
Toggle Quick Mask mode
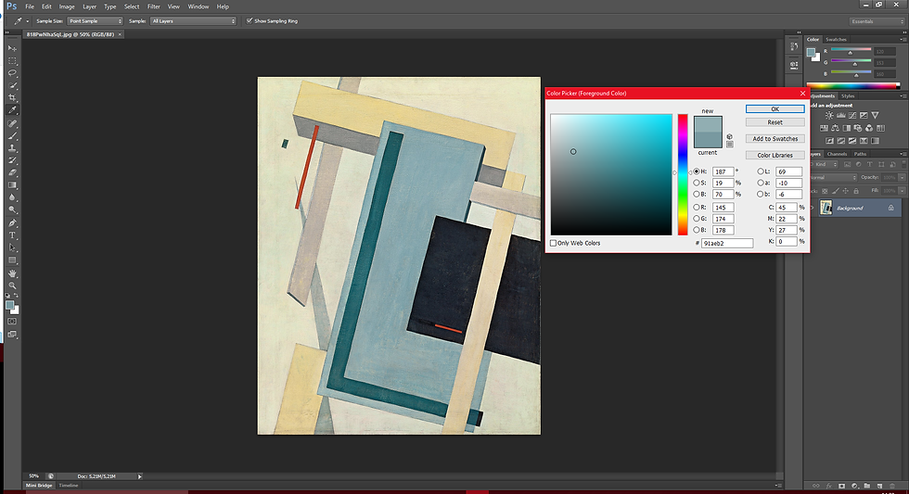tap(12, 322)
